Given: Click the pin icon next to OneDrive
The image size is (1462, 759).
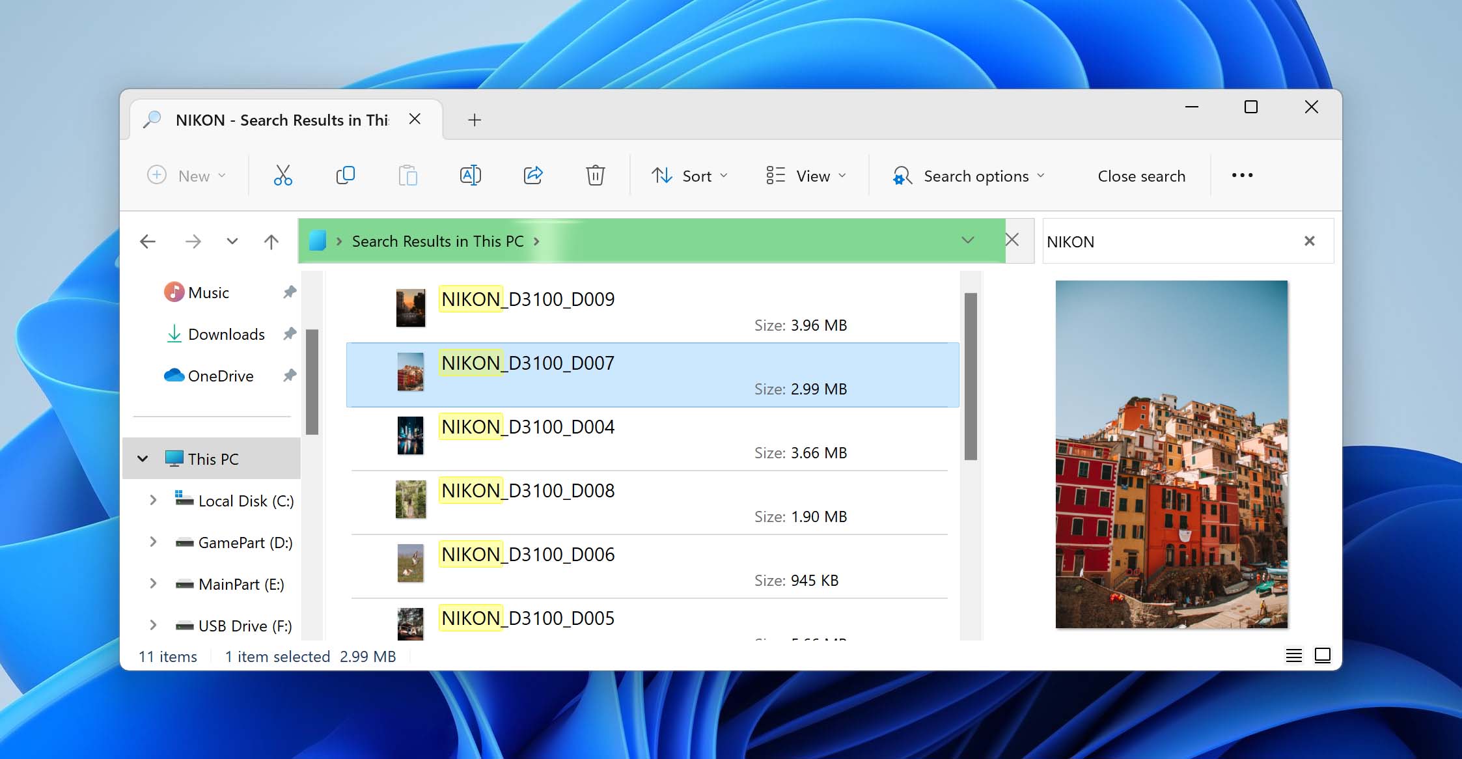Looking at the screenshot, I should coord(290,376).
